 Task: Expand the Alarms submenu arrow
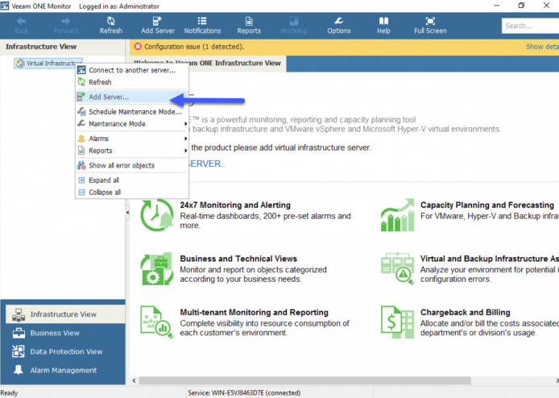click(186, 139)
